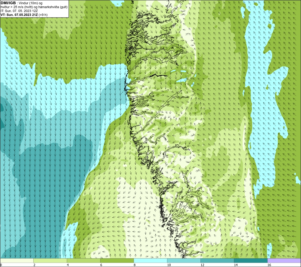Click the 10–12 m/s cyan legend swatch
Image resolution: width=301 pixels, height=267 pixels.
184,260
